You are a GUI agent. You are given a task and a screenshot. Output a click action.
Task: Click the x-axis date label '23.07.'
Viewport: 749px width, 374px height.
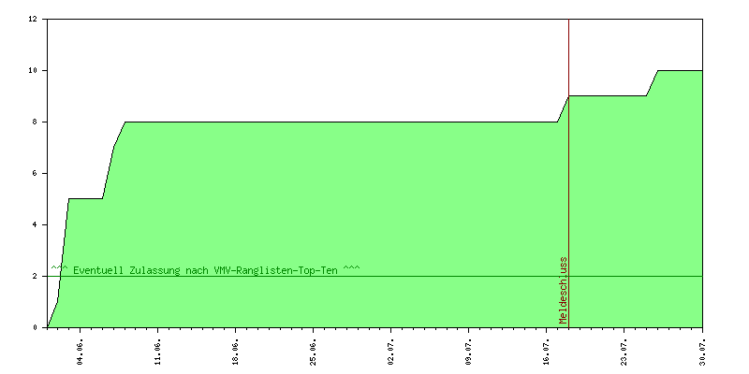pyautogui.click(x=624, y=352)
